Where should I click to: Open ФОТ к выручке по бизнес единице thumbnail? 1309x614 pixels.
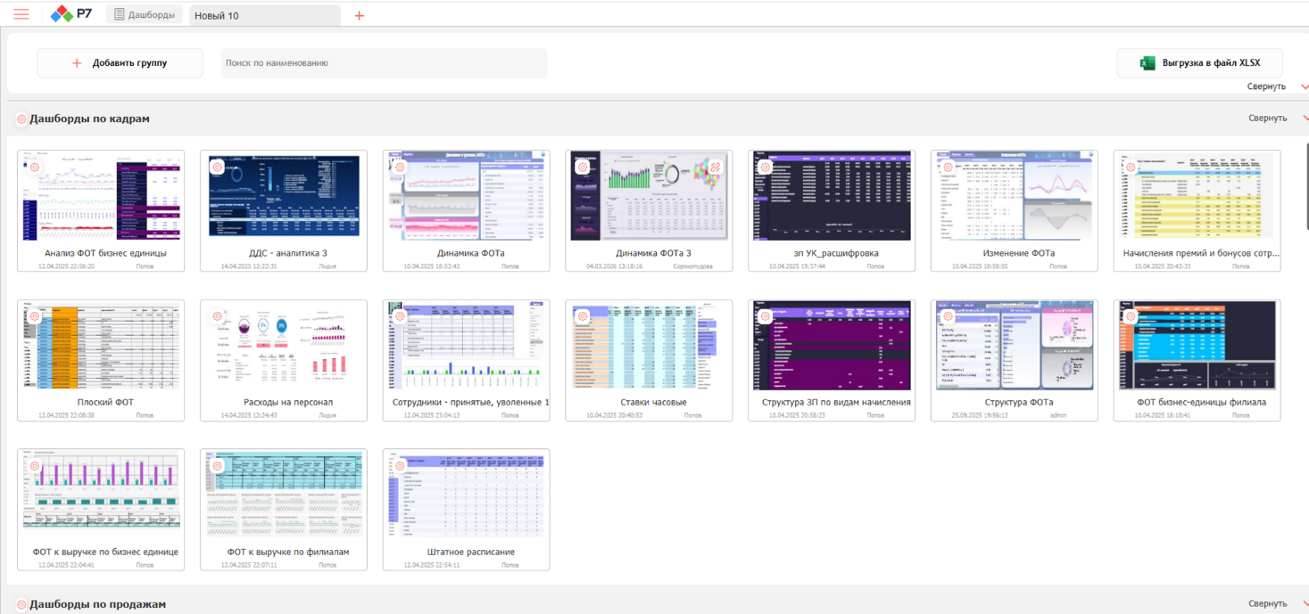(101, 495)
